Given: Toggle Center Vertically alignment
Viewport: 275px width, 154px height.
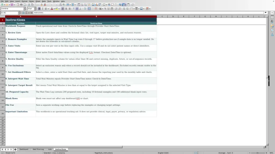Looking at the screenshot, I should [77, 9].
